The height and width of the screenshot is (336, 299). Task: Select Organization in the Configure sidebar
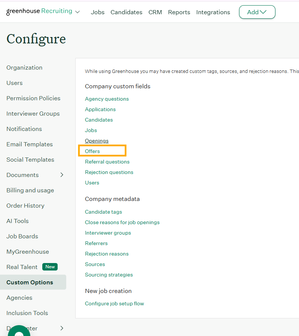24,67
